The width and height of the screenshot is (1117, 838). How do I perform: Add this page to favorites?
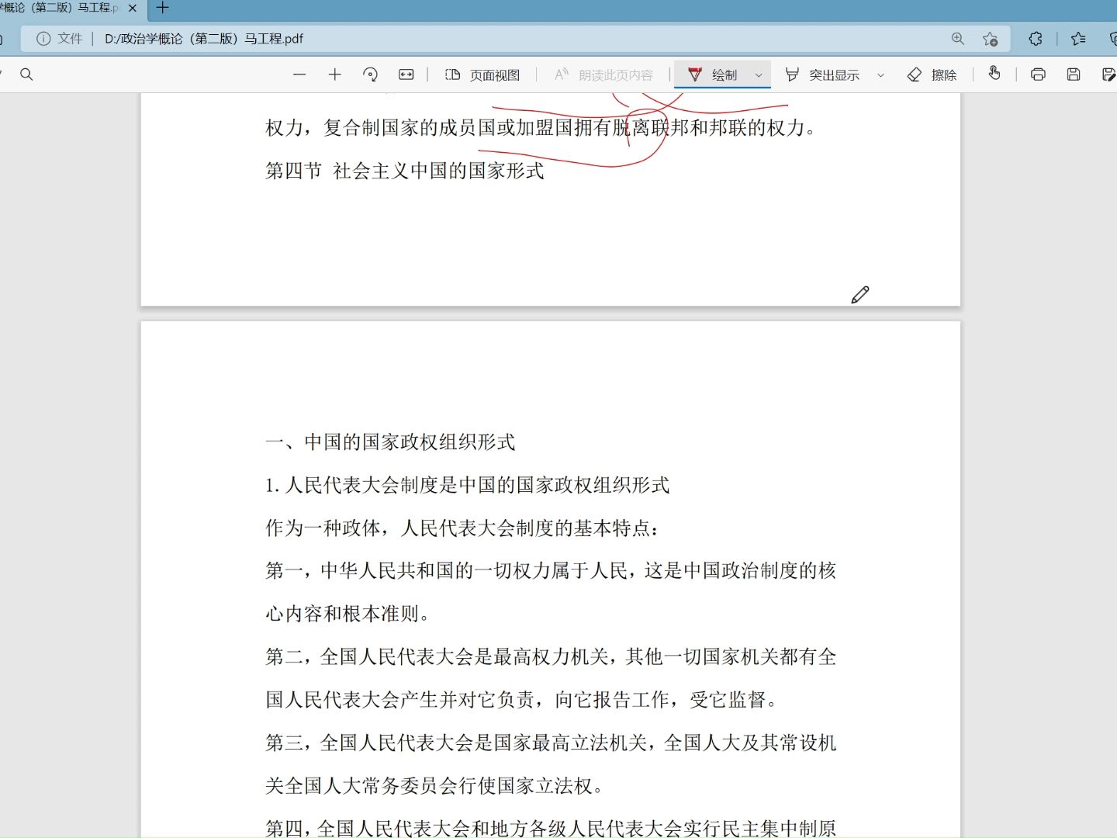point(991,39)
